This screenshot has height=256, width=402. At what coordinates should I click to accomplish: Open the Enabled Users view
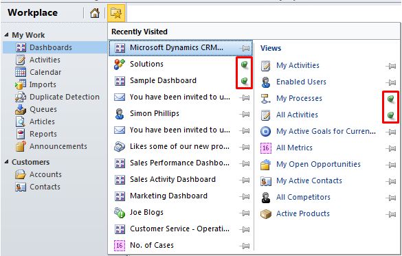301,82
